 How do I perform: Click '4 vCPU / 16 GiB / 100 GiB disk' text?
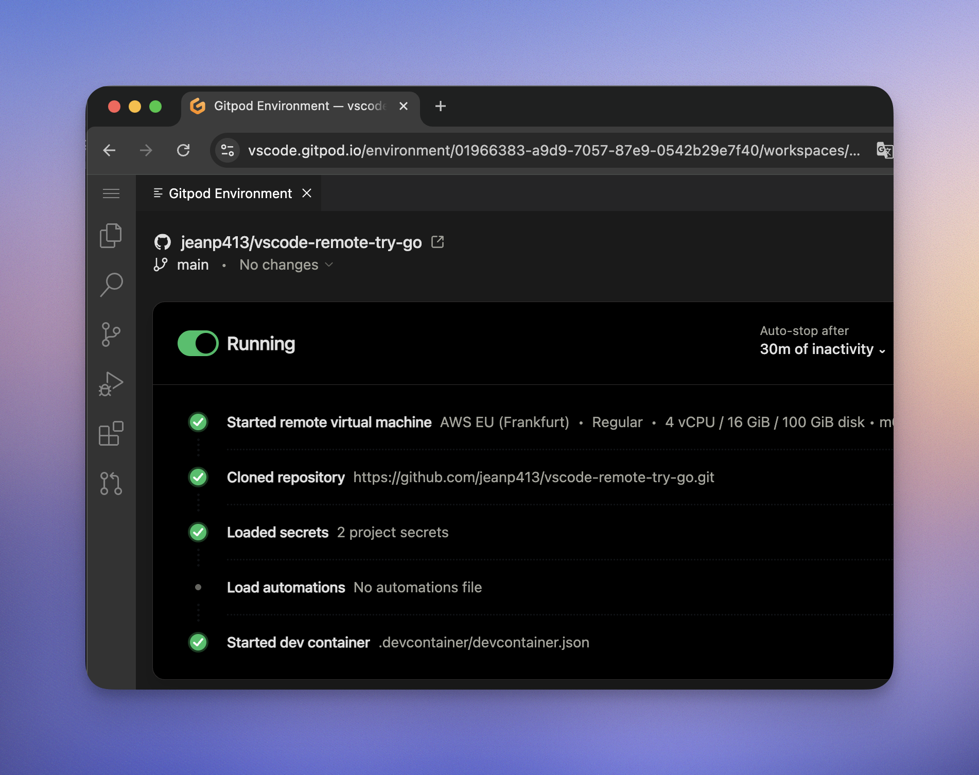point(765,422)
